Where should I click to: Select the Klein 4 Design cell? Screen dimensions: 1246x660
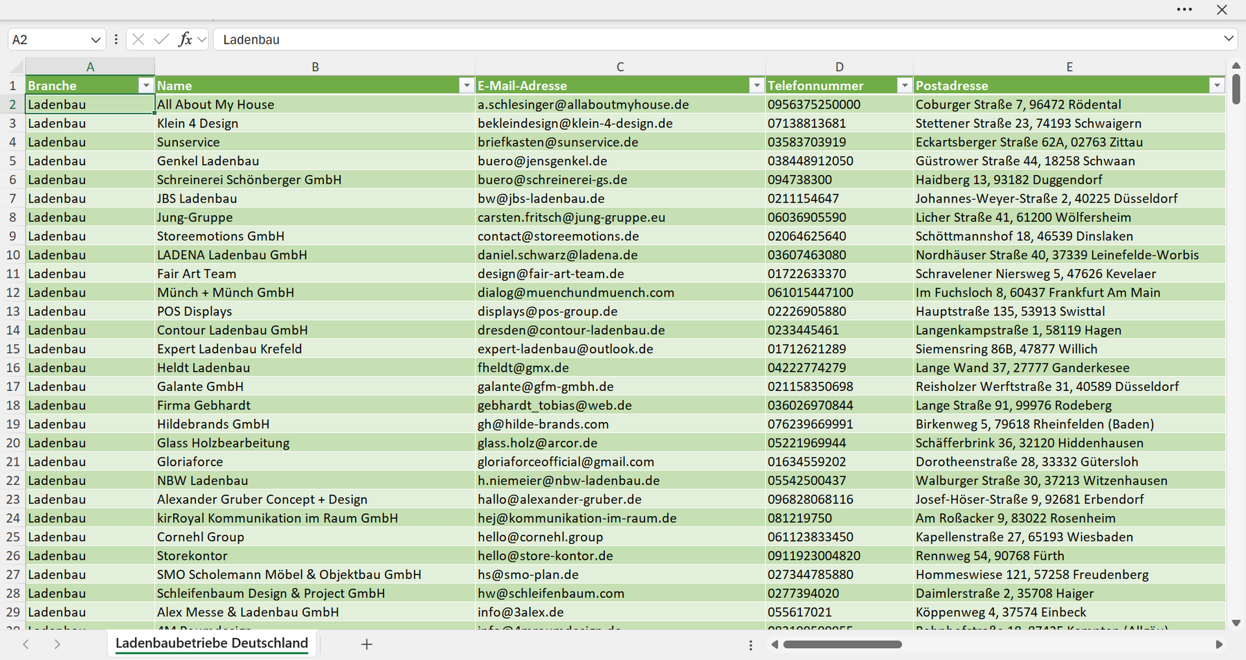click(315, 123)
